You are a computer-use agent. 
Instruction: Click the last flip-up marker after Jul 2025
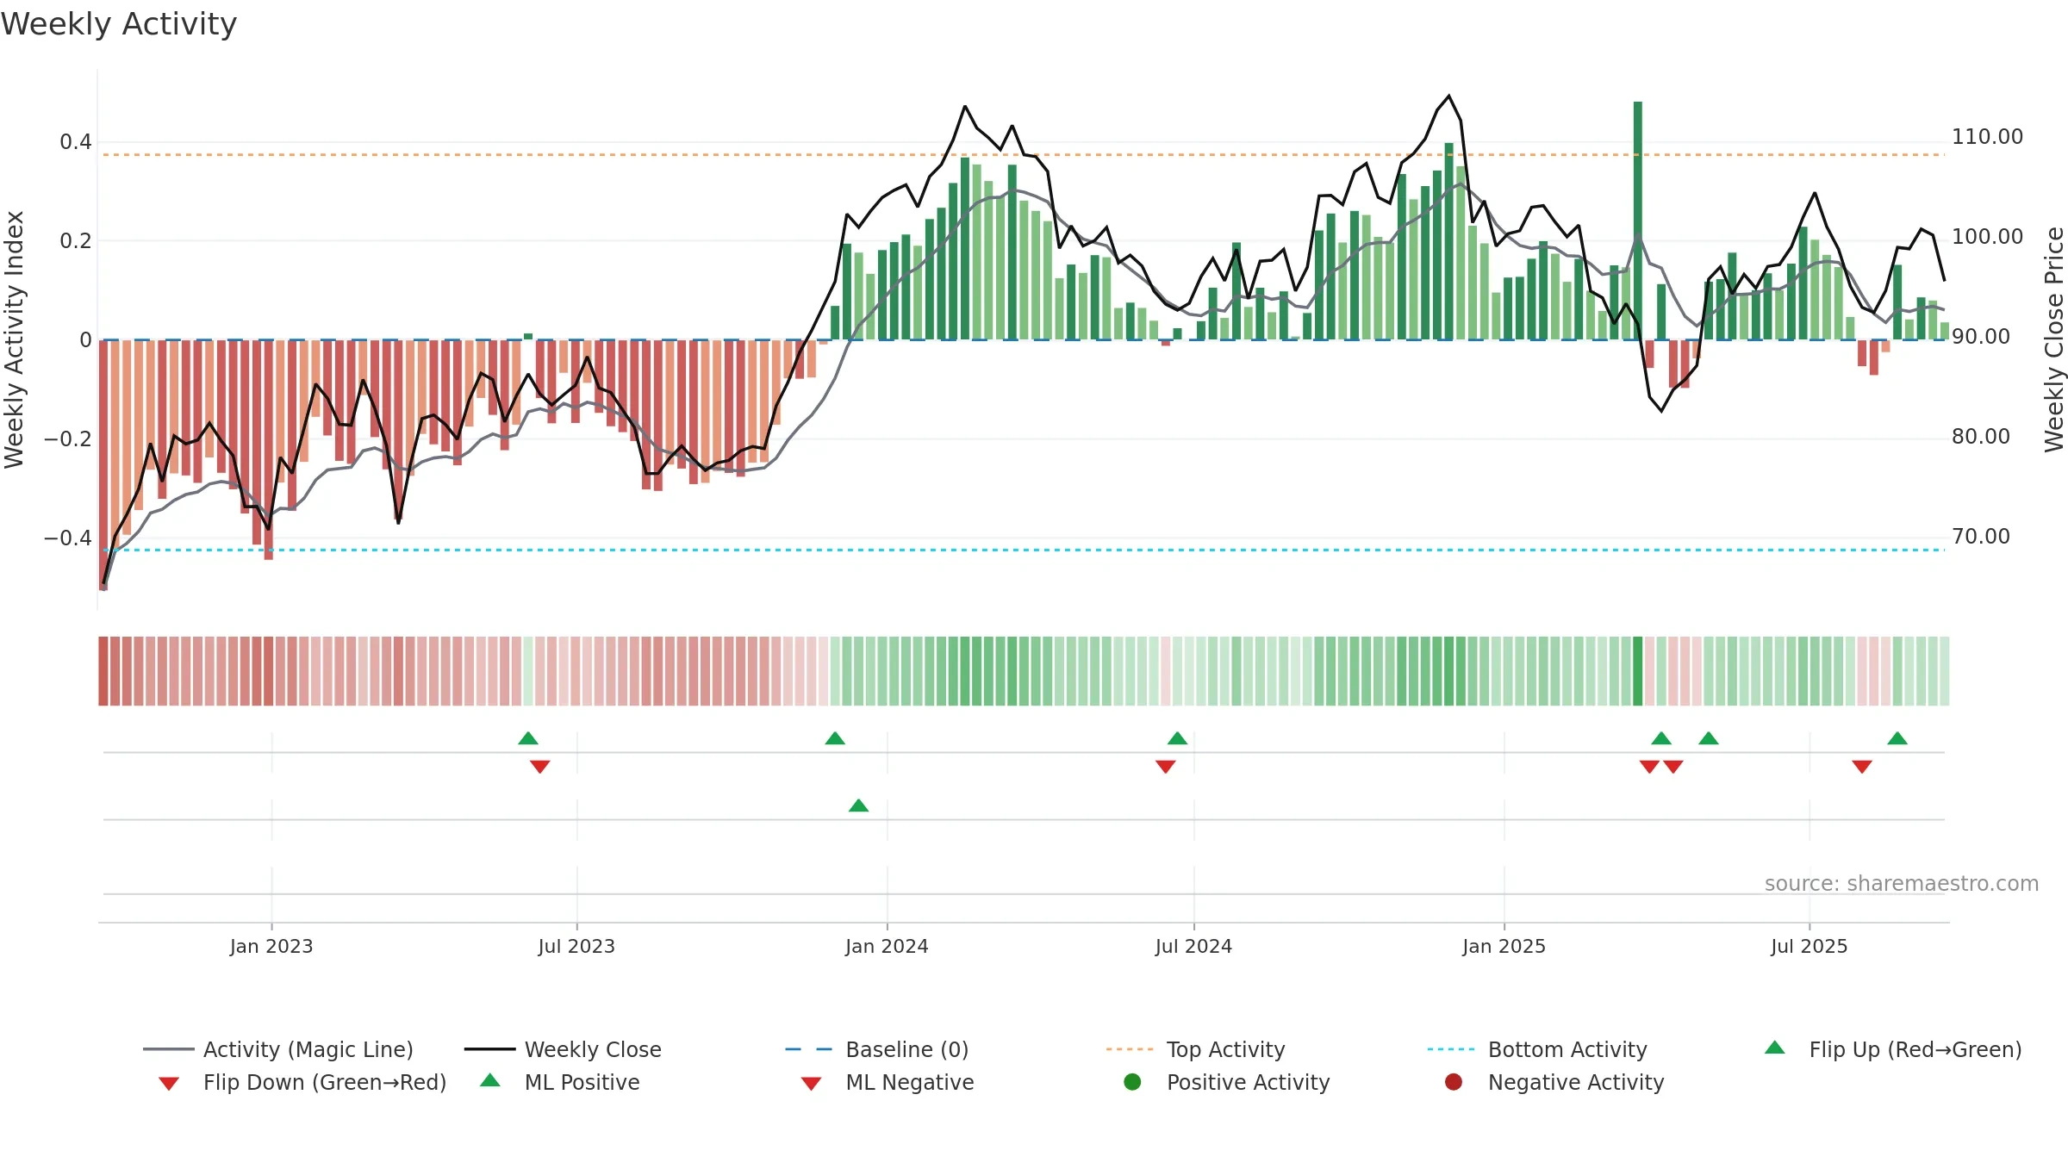tap(1897, 738)
